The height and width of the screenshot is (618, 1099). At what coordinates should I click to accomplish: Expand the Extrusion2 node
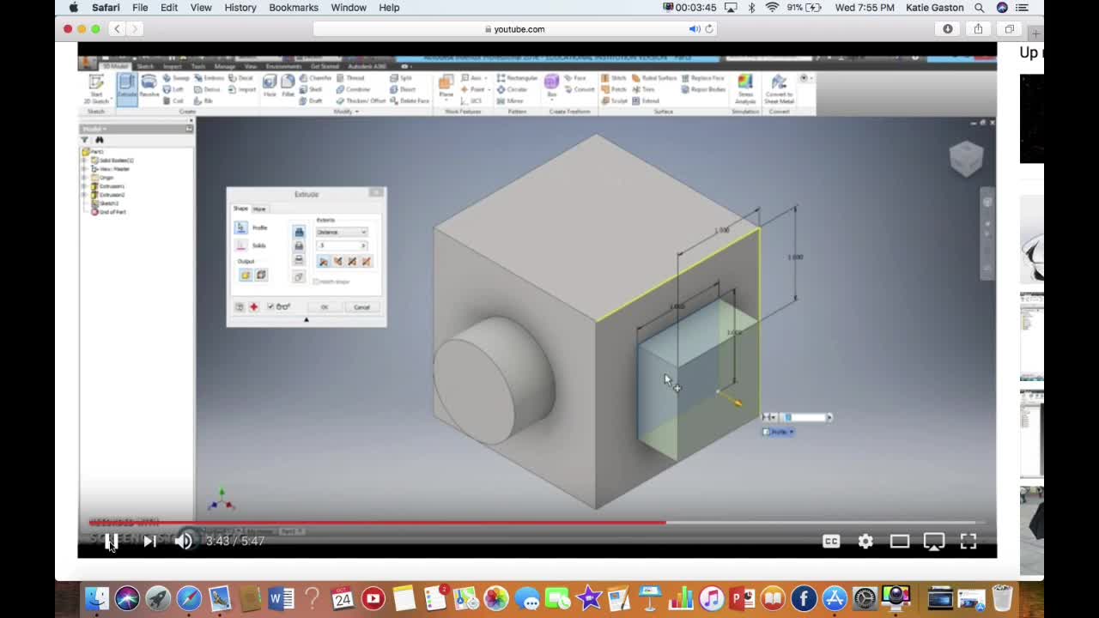tap(85, 195)
